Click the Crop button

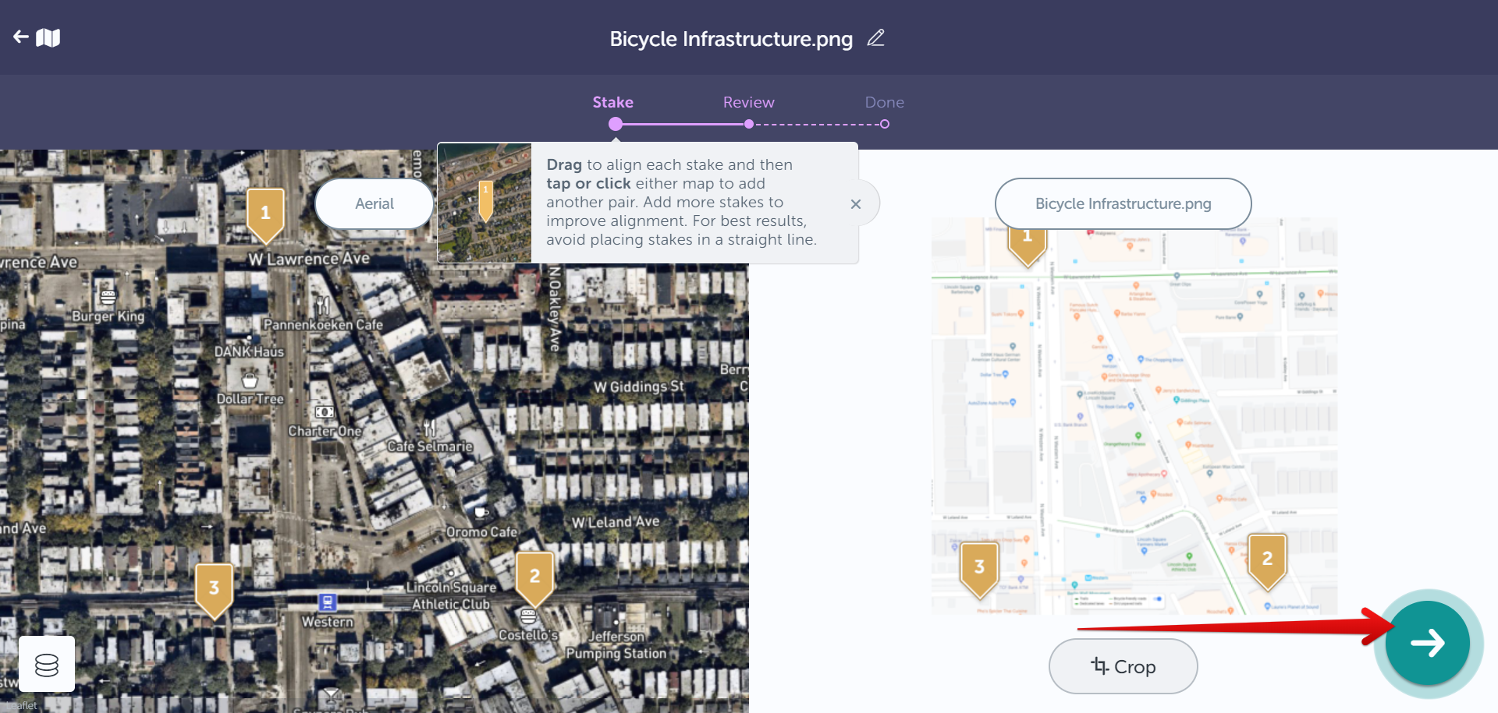1123,666
